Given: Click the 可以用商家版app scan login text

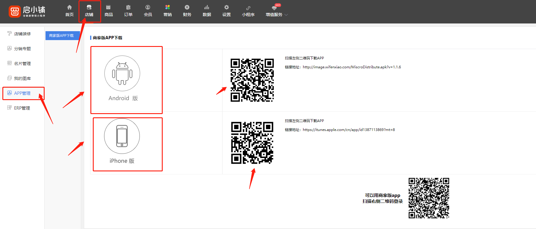Looking at the screenshot, I should tap(383, 198).
